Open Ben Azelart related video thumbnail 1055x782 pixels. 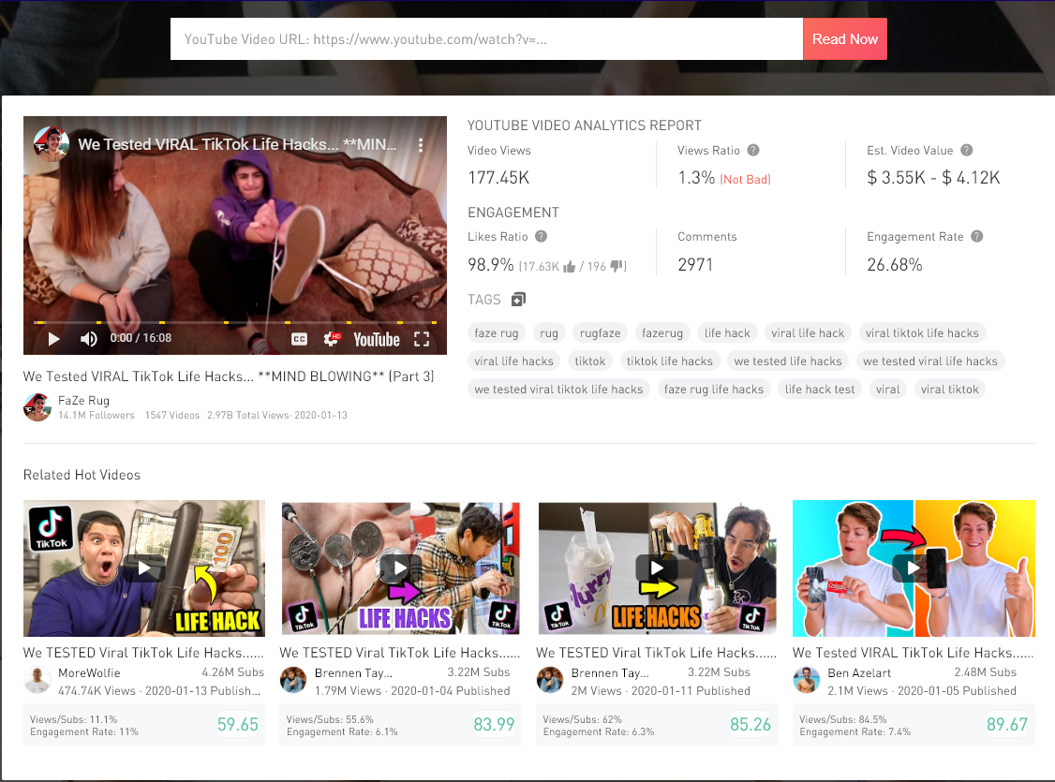coord(914,568)
